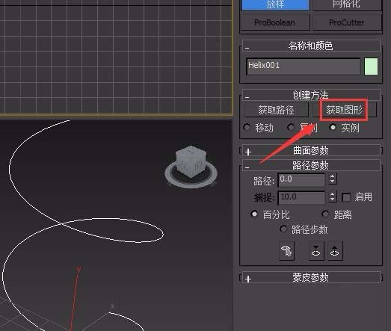This screenshot has height=331, width=391.
Task: Edit the Helix001 object name field
Action: point(303,66)
